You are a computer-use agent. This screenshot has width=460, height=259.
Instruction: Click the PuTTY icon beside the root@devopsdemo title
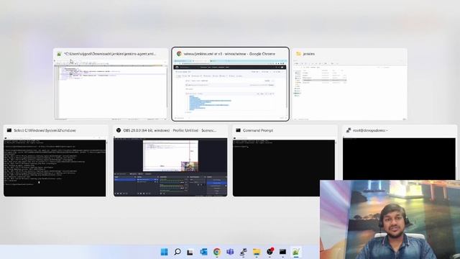(349, 130)
